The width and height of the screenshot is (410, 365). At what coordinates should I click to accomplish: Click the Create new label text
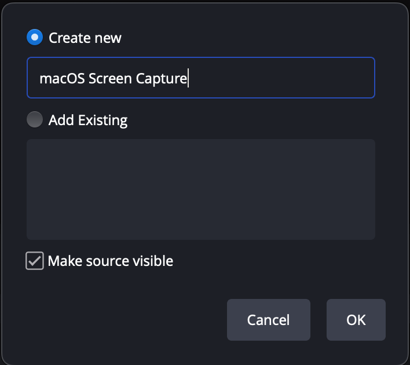(85, 38)
